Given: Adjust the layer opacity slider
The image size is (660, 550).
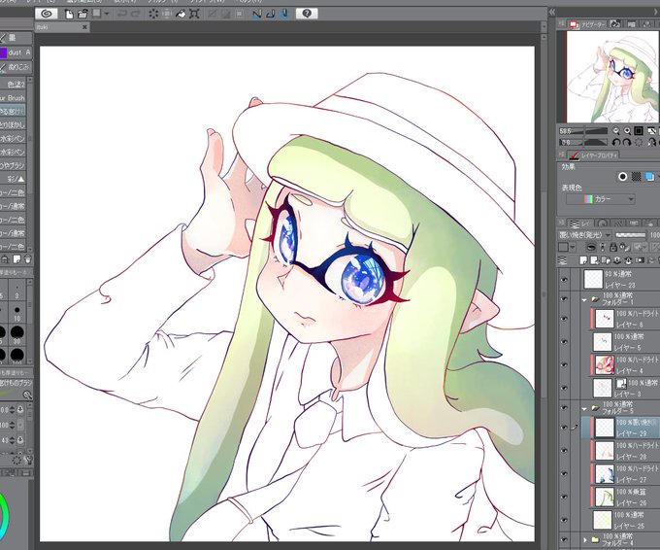Looking at the screenshot, I should [x=630, y=235].
